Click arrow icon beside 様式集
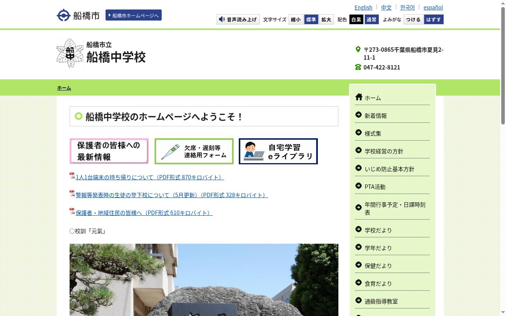This screenshot has width=506, height=316. [359, 132]
